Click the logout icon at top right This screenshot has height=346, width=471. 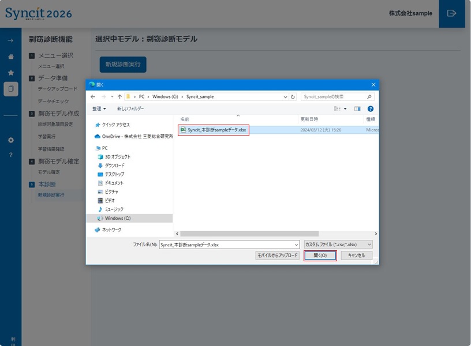451,13
